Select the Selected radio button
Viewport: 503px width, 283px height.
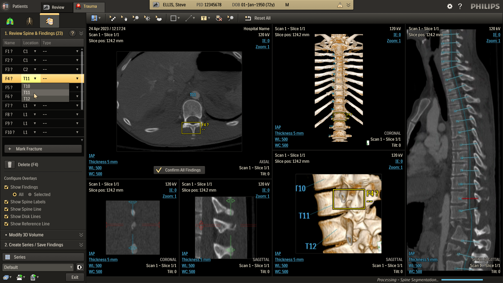(x=30, y=194)
